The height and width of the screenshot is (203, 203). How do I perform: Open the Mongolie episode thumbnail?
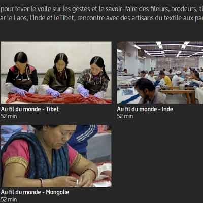tap(56, 156)
